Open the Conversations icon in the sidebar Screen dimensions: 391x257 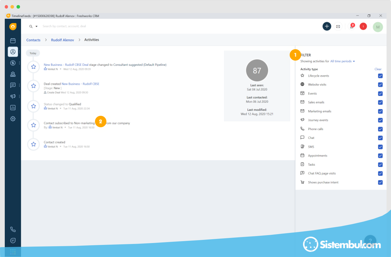tap(13, 85)
